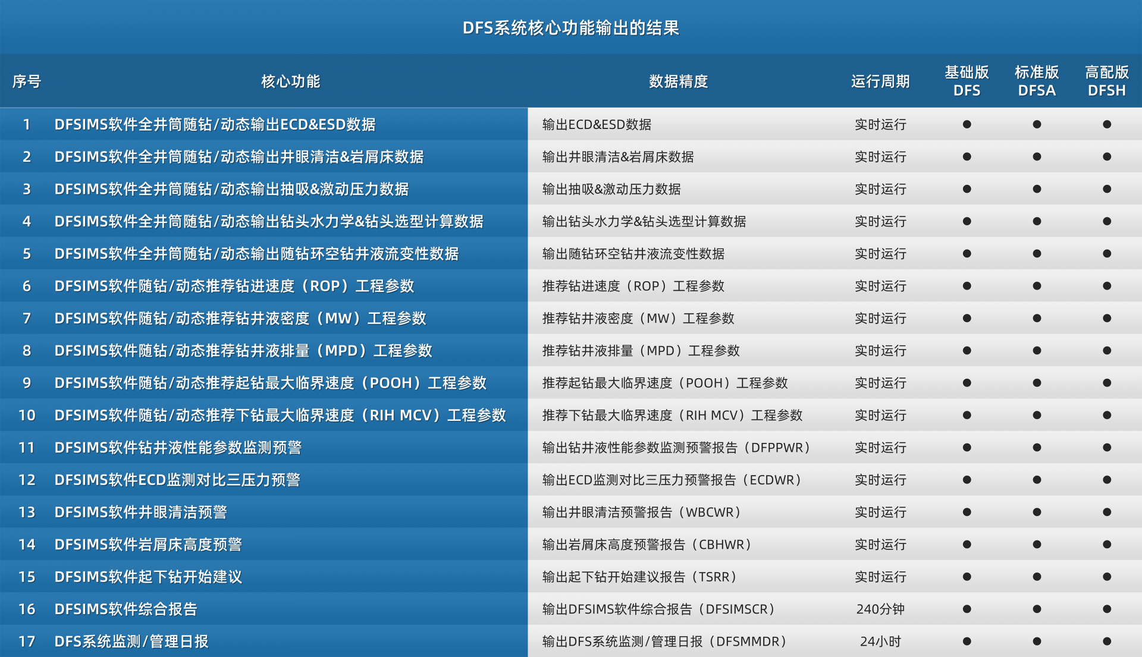Click the WBCWR report cell

(643, 512)
